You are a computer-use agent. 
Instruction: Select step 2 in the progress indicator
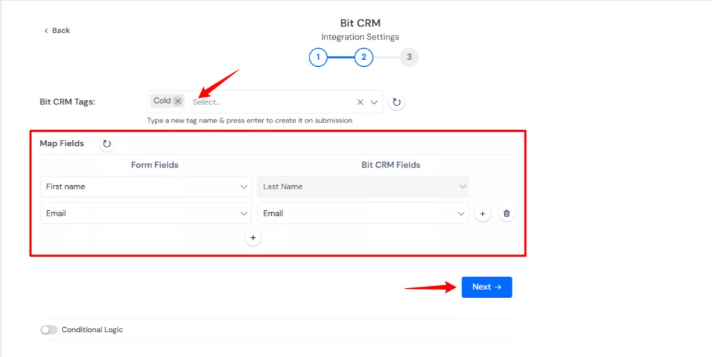(x=364, y=57)
